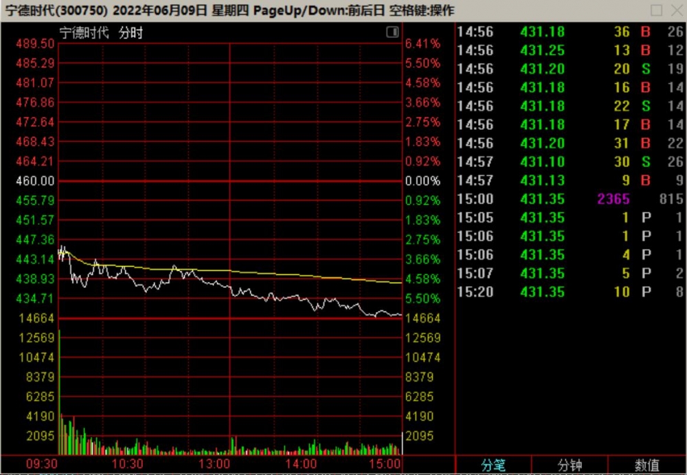
Task: Switch to the 分笔 tab
Action: click(493, 465)
